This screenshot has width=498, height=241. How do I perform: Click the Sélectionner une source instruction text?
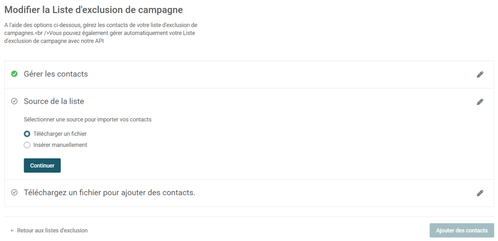(x=88, y=119)
